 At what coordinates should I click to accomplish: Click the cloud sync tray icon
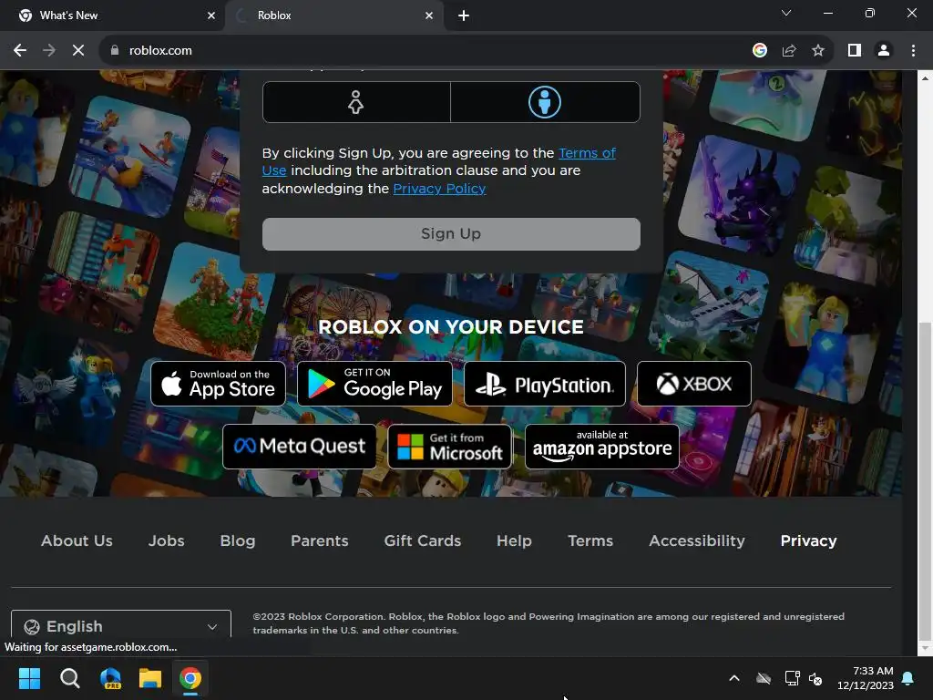coord(764,678)
